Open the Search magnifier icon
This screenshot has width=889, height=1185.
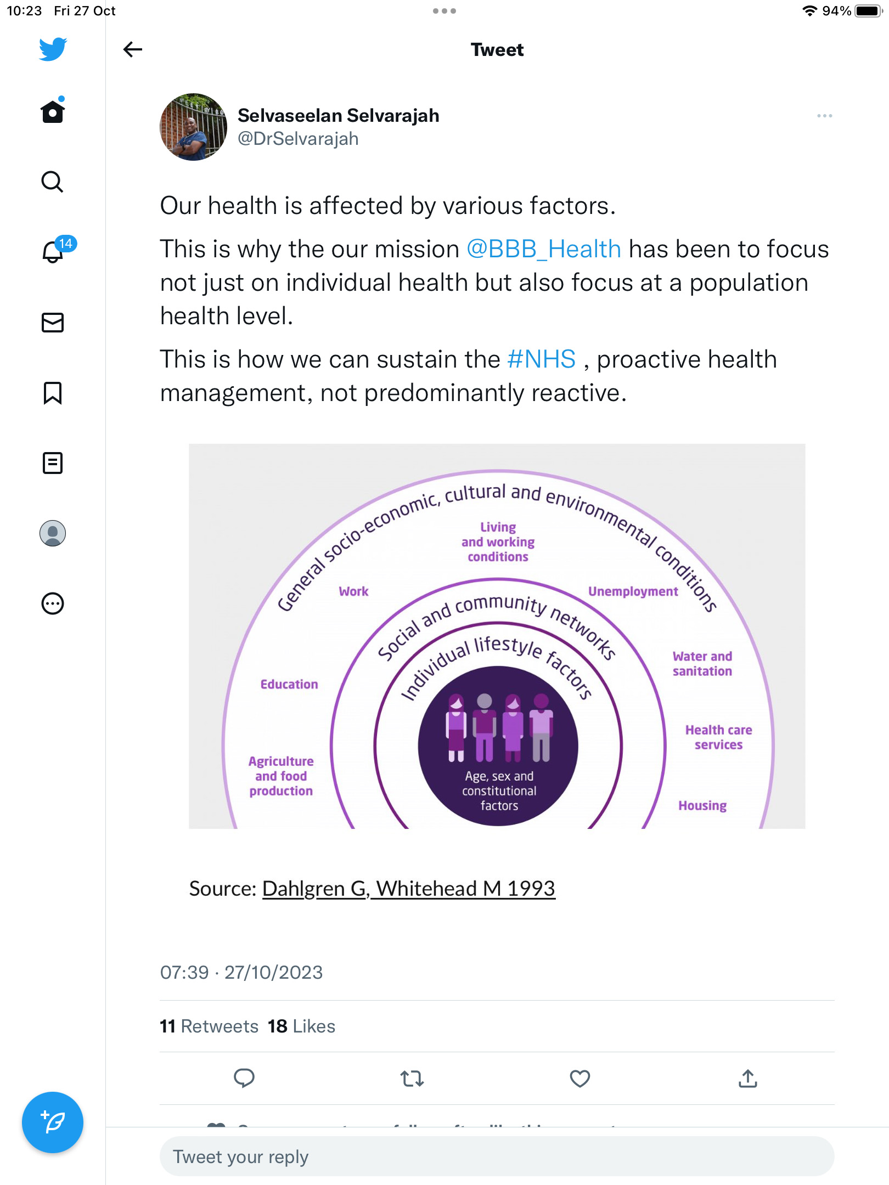[x=53, y=182]
